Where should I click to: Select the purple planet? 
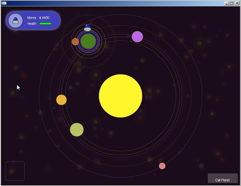click(137, 37)
